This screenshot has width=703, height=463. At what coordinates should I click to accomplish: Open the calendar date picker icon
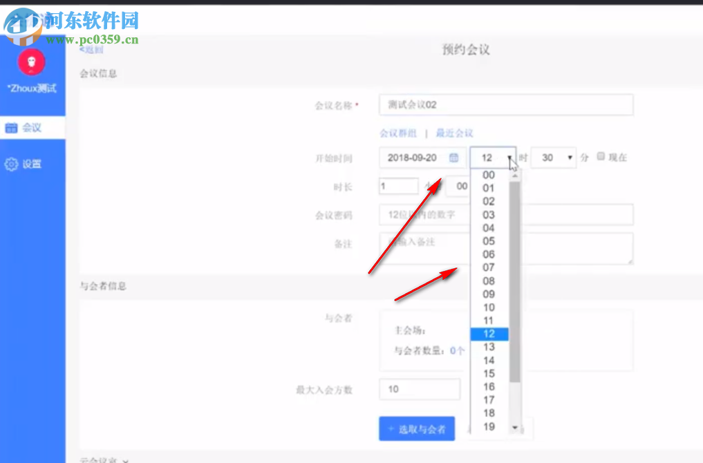tap(455, 158)
